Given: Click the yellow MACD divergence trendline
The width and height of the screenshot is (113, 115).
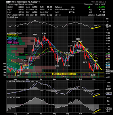Looking at the screenshot, I should (x=96, y=96).
